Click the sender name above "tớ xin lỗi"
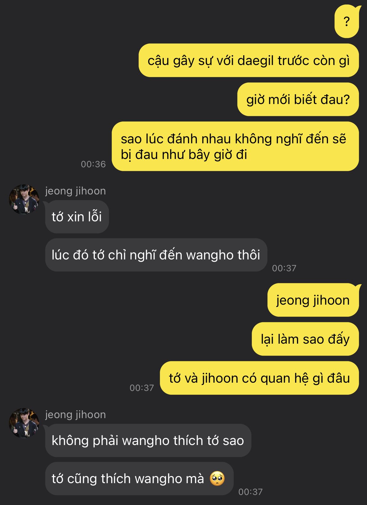The width and height of the screenshot is (367, 505). click(75, 191)
